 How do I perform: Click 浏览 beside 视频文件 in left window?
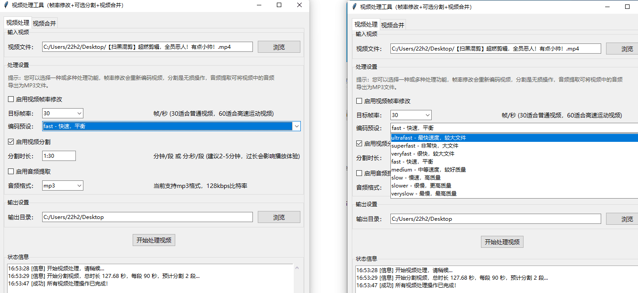(279, 47)
